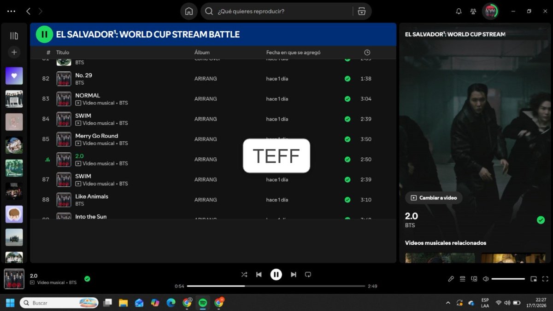This screenshot has width=553, height=311.
Task: Toggle saved checkmark on track 84 SWIM
Action: click(347, 119)
